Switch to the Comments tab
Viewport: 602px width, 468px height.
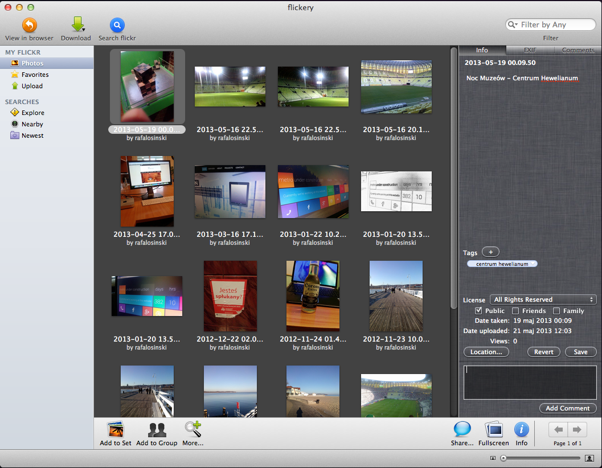pyautogui.click(x=578, y=50)
